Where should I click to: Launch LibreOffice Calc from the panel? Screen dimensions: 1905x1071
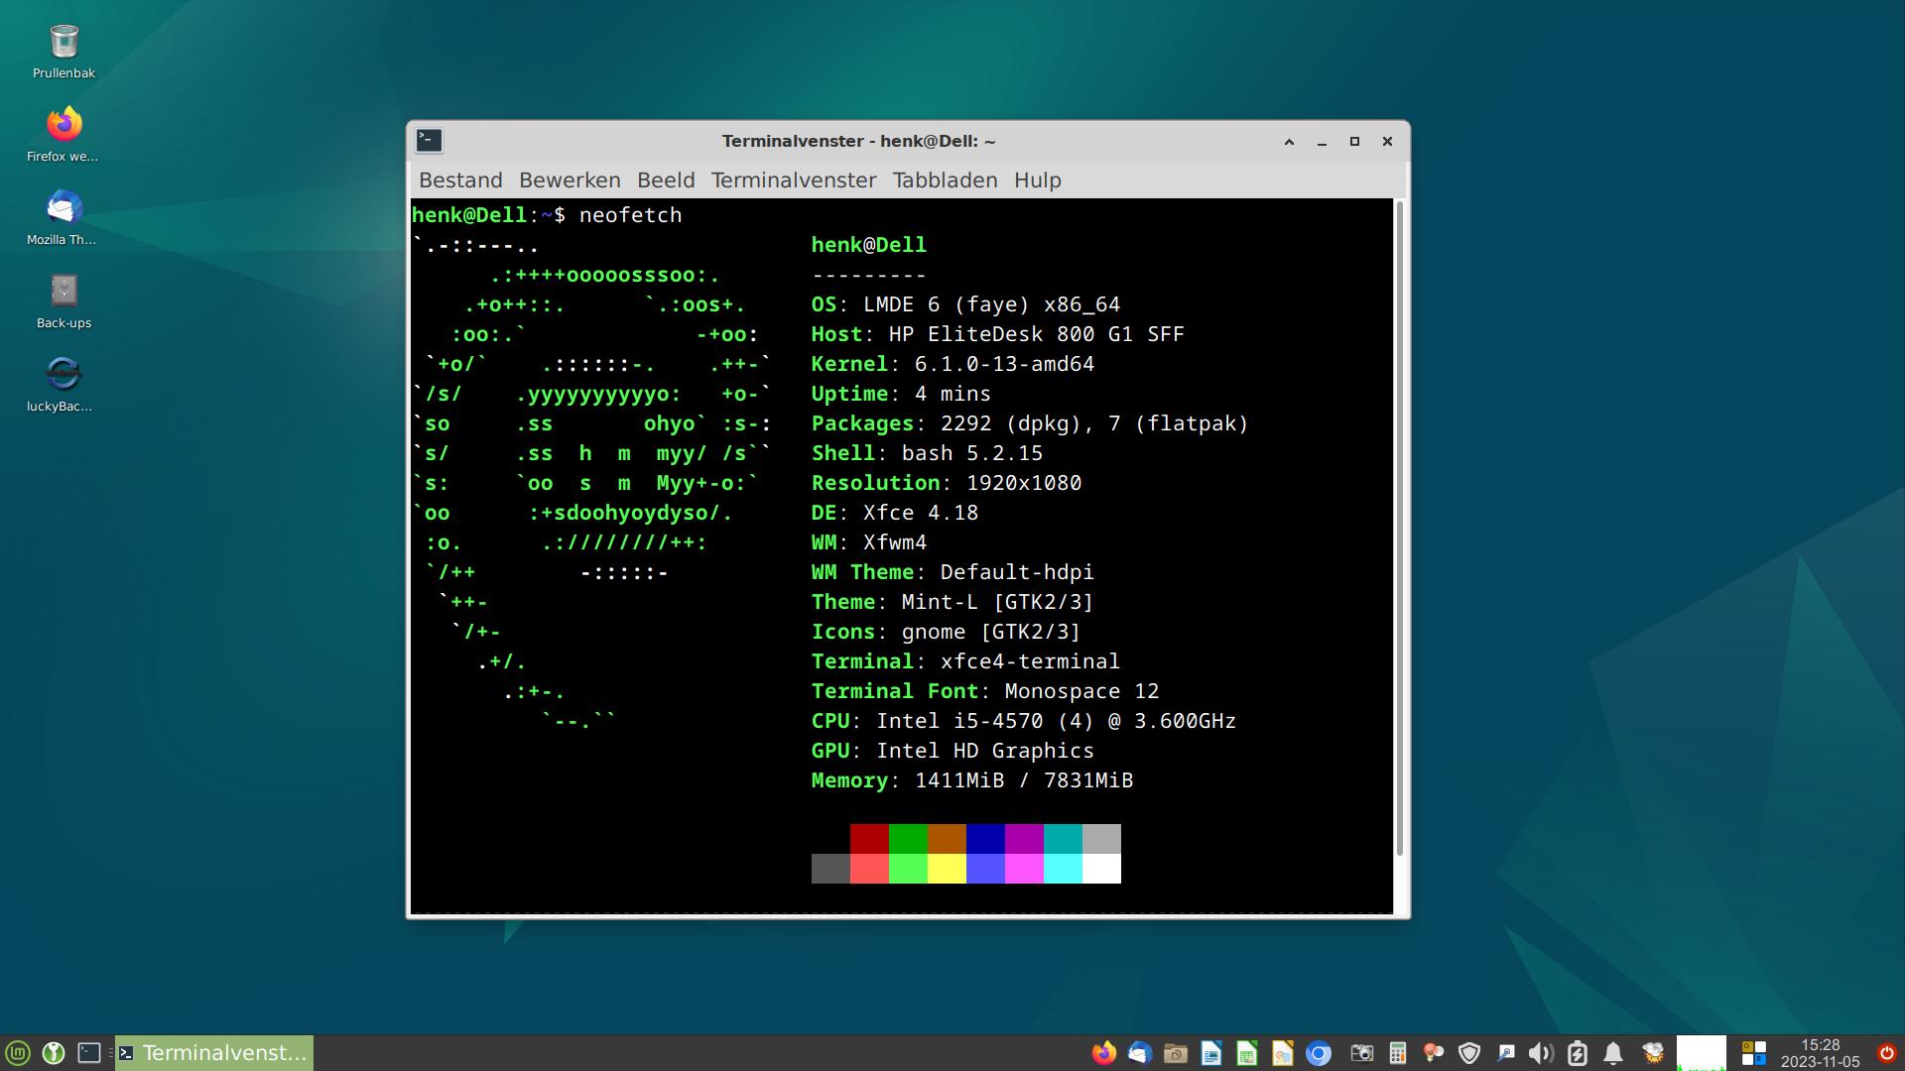coord(1246,1053)
